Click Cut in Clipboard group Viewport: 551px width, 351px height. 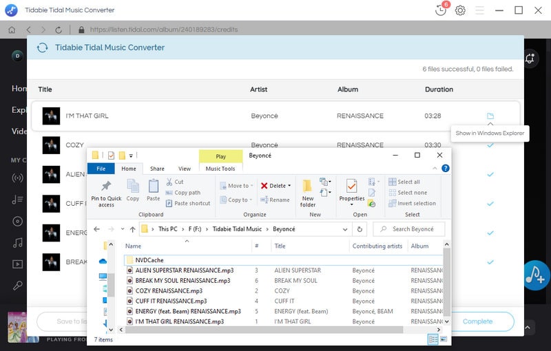(175, 182)
